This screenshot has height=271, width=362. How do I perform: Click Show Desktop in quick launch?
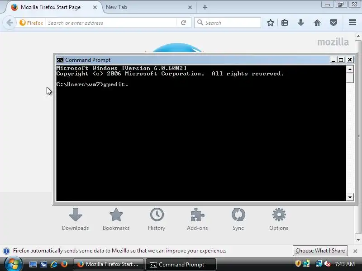click(33, 264)
